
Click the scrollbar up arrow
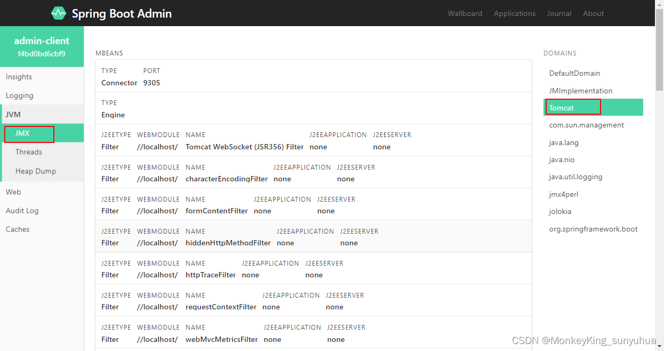click(x=659, y=4)
